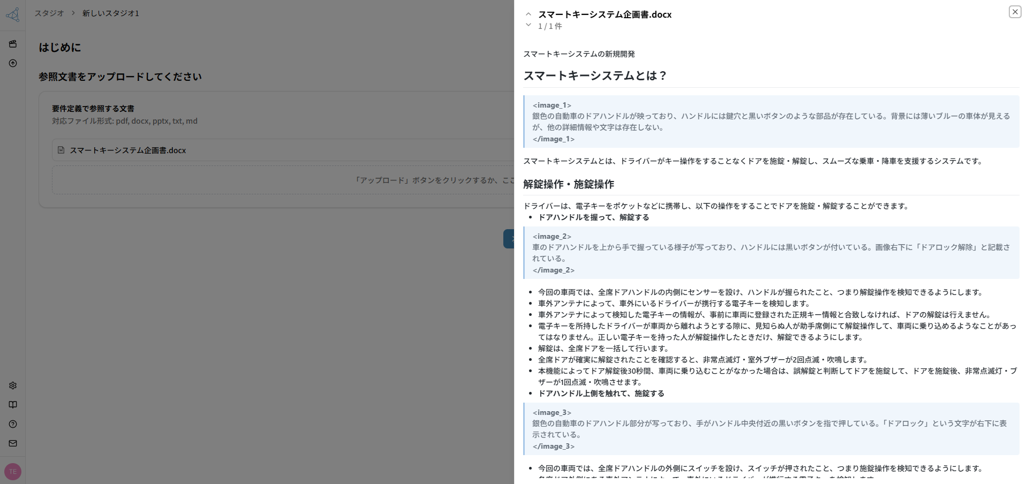The width and height of the screenshot is (1027, 484).
Task: Open settings via the gear icon
Action: click(12, 385)
